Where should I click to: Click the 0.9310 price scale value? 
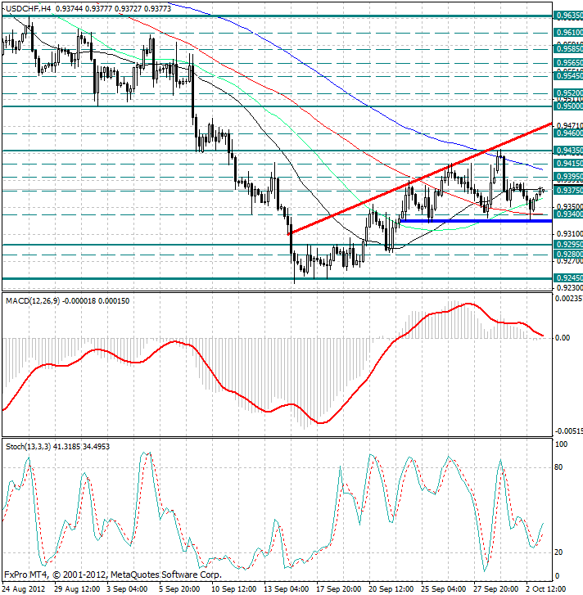569,233
